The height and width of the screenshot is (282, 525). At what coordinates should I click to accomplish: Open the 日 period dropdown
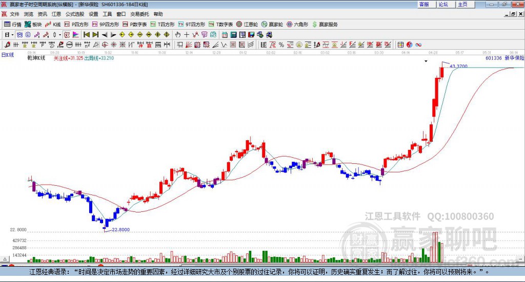9,35
